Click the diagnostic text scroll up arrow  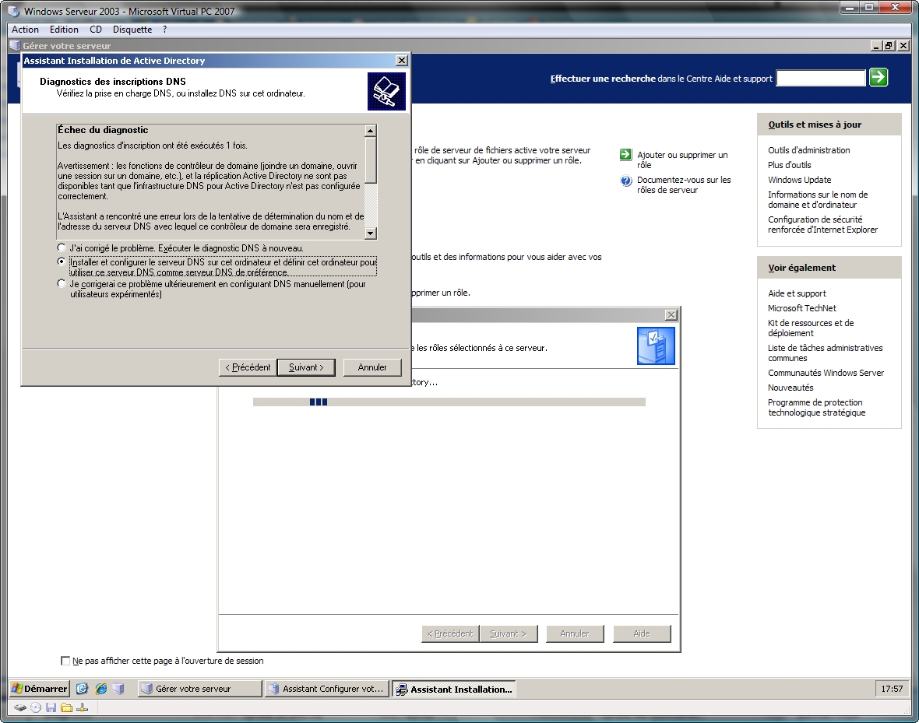(x=371, y=130)
